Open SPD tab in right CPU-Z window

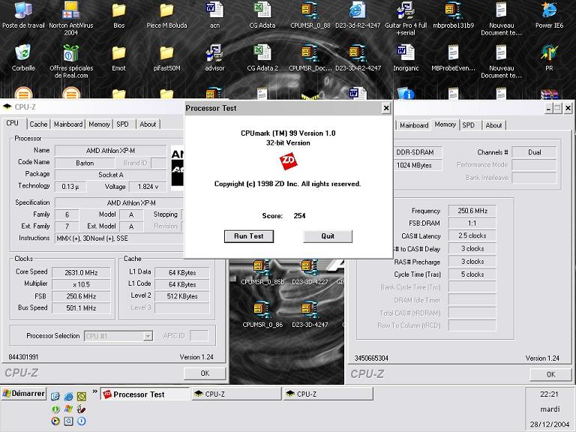point(468,125)
